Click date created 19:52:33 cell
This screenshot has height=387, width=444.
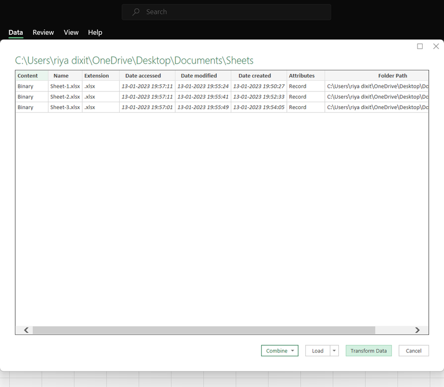259,97
